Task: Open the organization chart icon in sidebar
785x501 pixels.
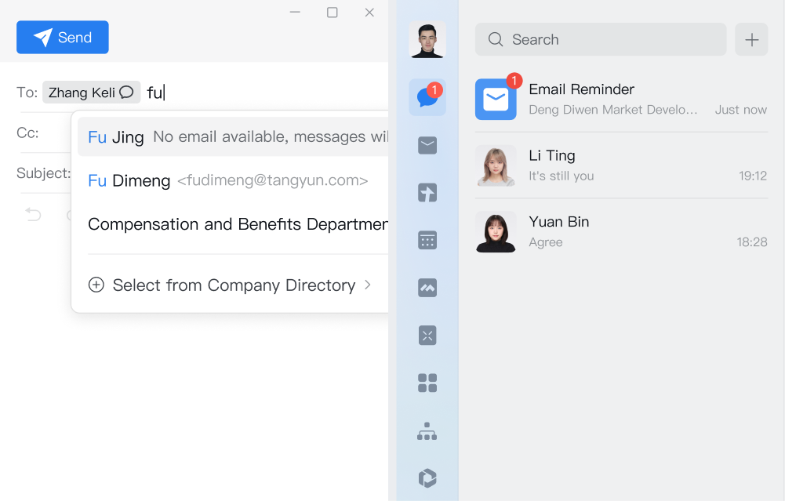Action: click(x=427, y=430)
